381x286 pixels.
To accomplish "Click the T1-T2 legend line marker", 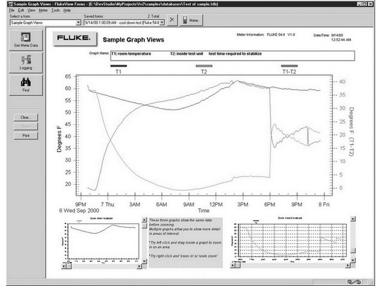I will coord(289,66).
